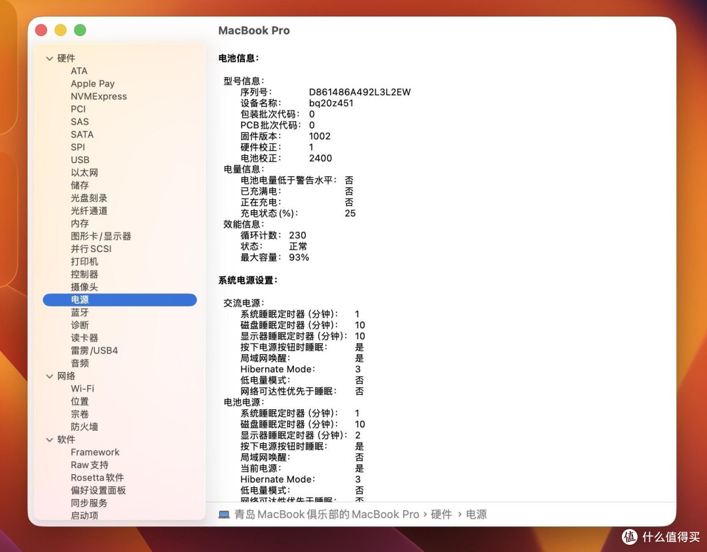The width and height of the screenshot is (707, 552).
Task: Open the 打印机 entry
Action: 84,261
